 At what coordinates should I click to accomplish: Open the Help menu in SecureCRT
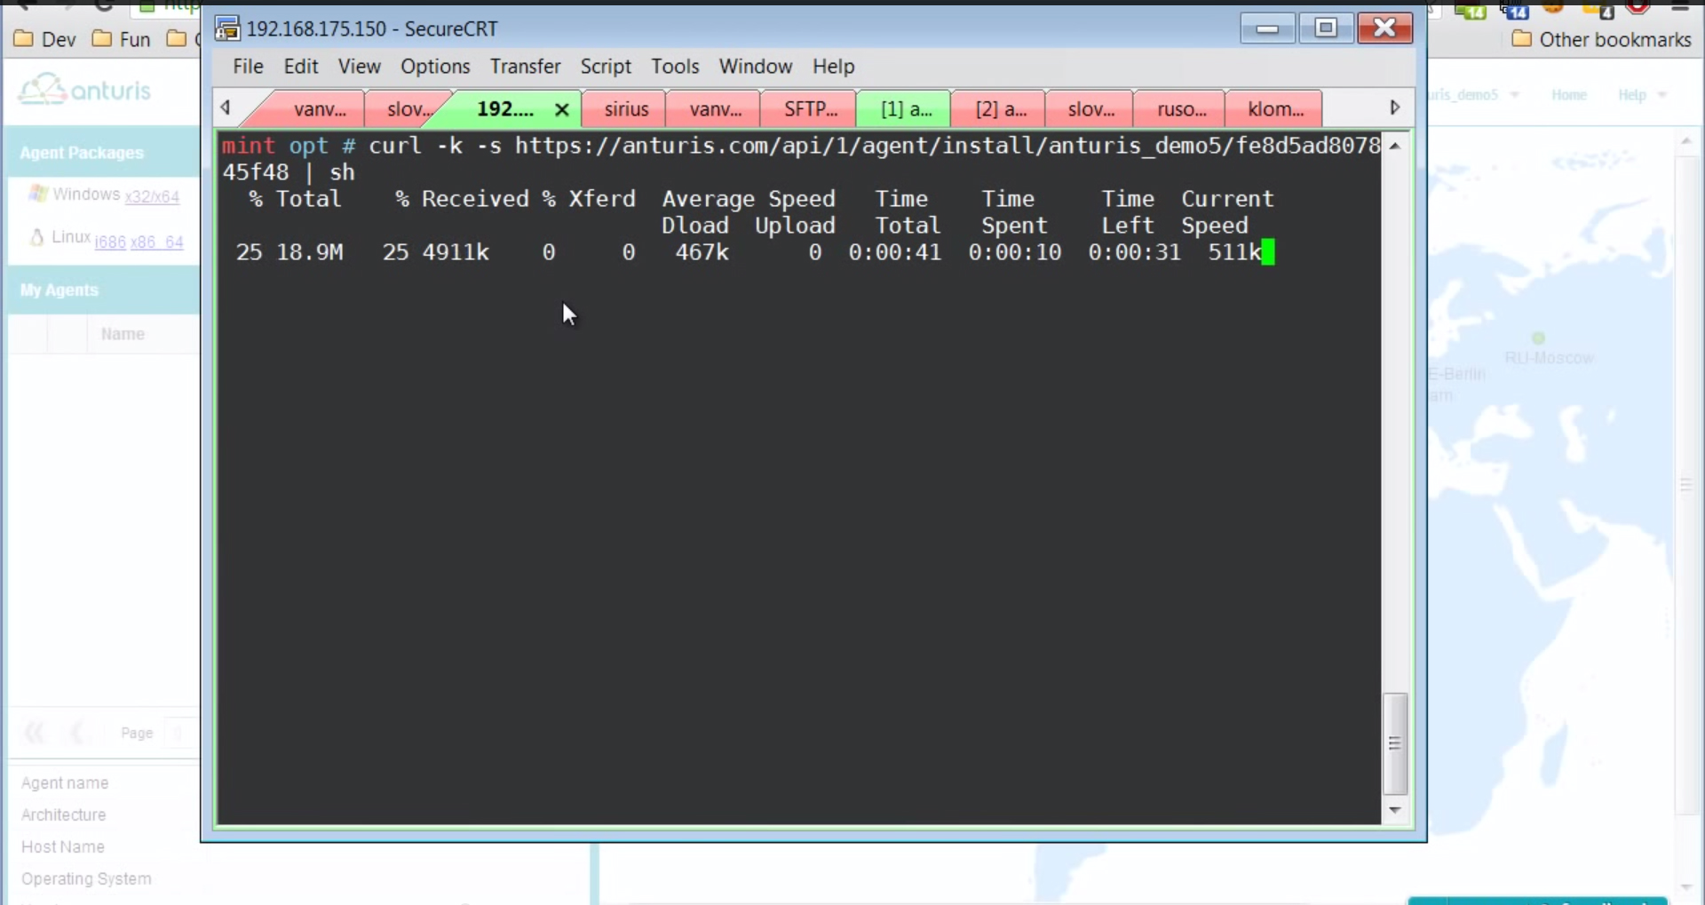(833, 67)
